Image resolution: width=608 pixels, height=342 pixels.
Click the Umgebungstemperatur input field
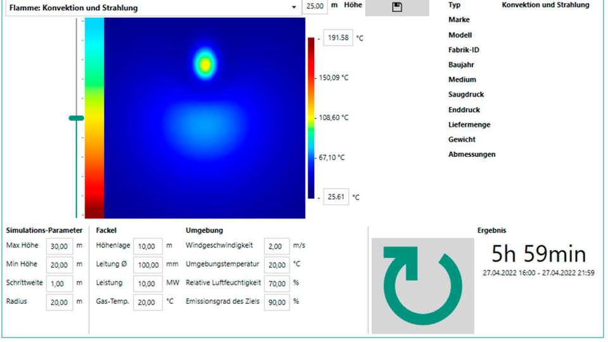click(277, 265)
